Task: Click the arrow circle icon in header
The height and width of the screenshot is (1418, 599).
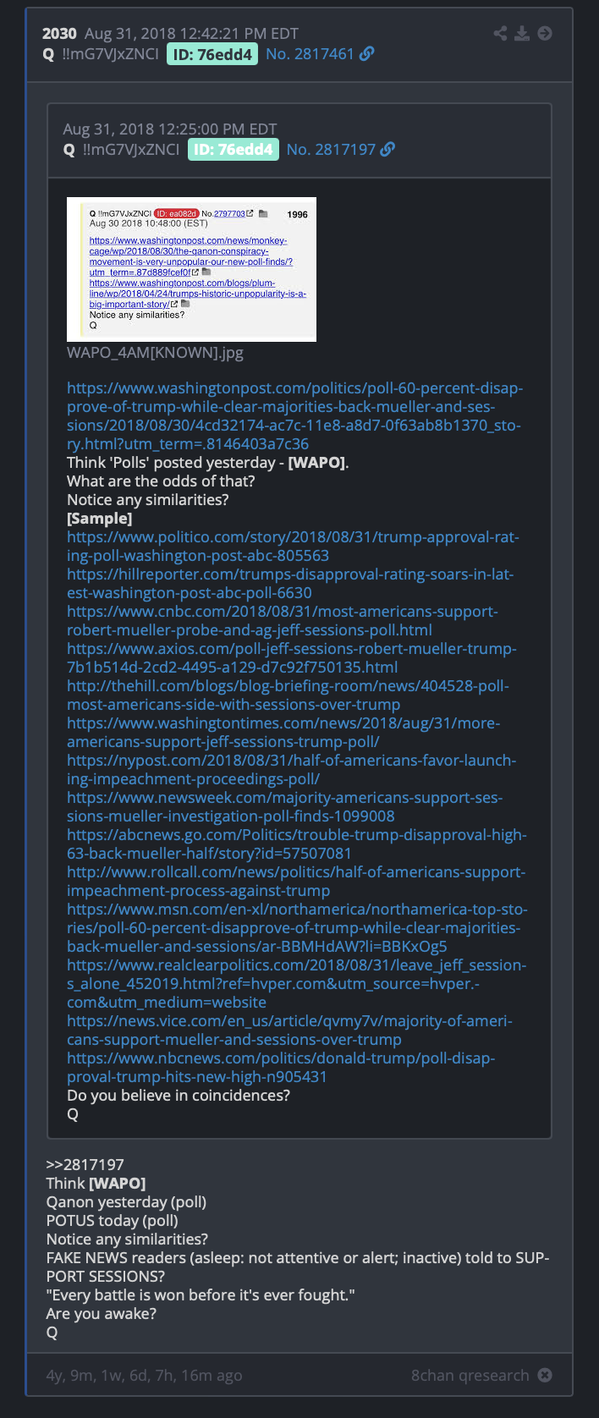Action: 545,33
